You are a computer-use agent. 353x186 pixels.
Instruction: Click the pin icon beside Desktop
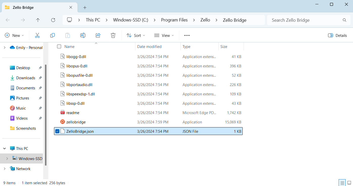(40, 68)
